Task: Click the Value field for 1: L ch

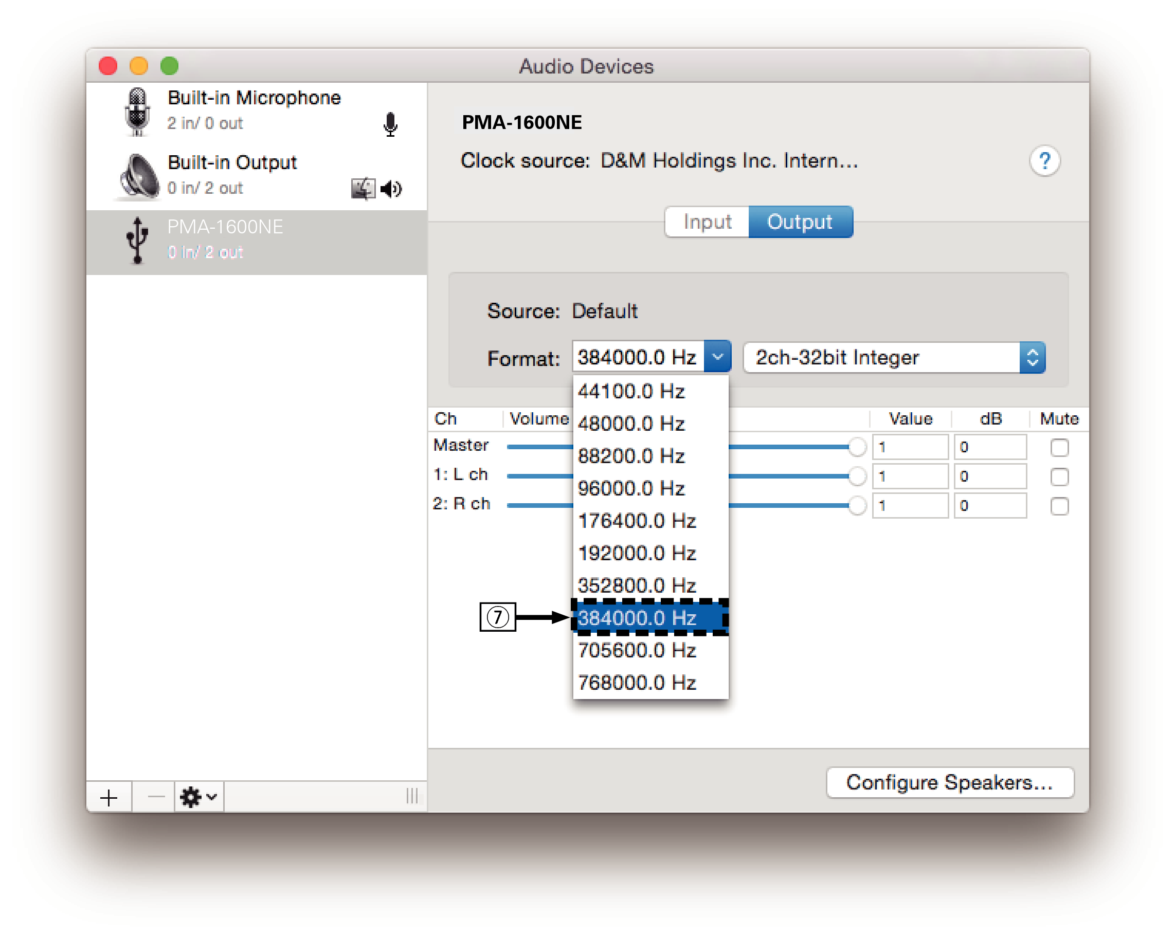Action: pos(910,476)
